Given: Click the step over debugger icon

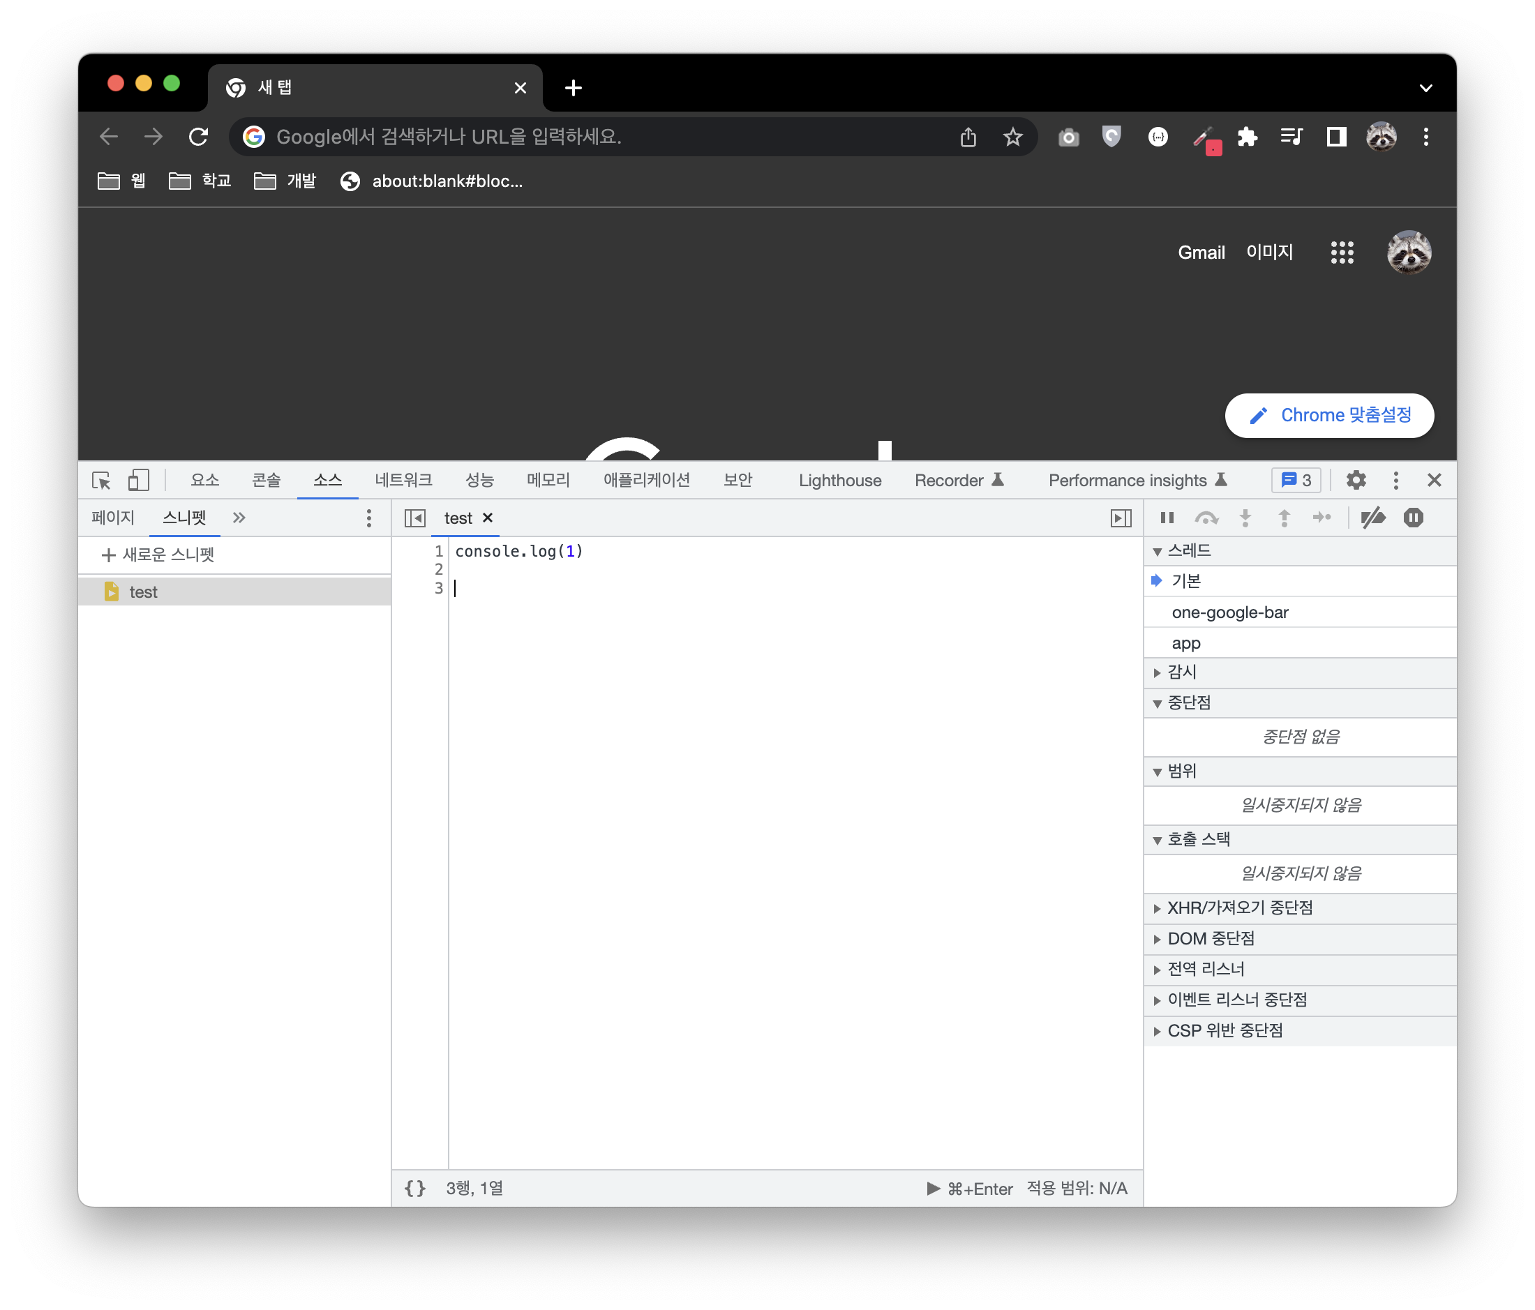Looking at the screenshot, I should 1206,518.
